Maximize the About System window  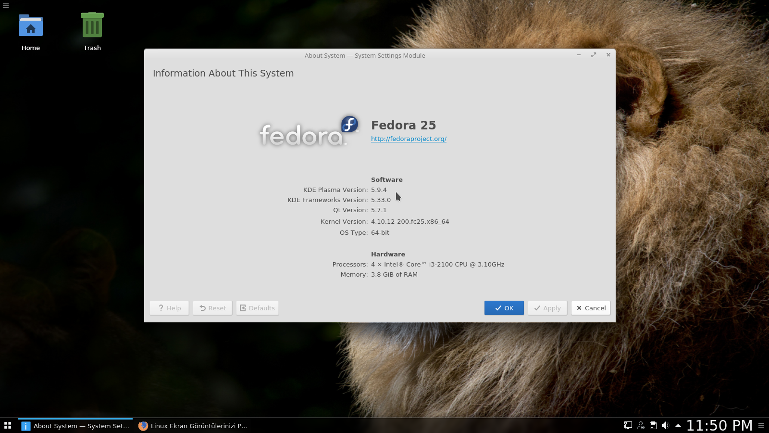(594, 55)
